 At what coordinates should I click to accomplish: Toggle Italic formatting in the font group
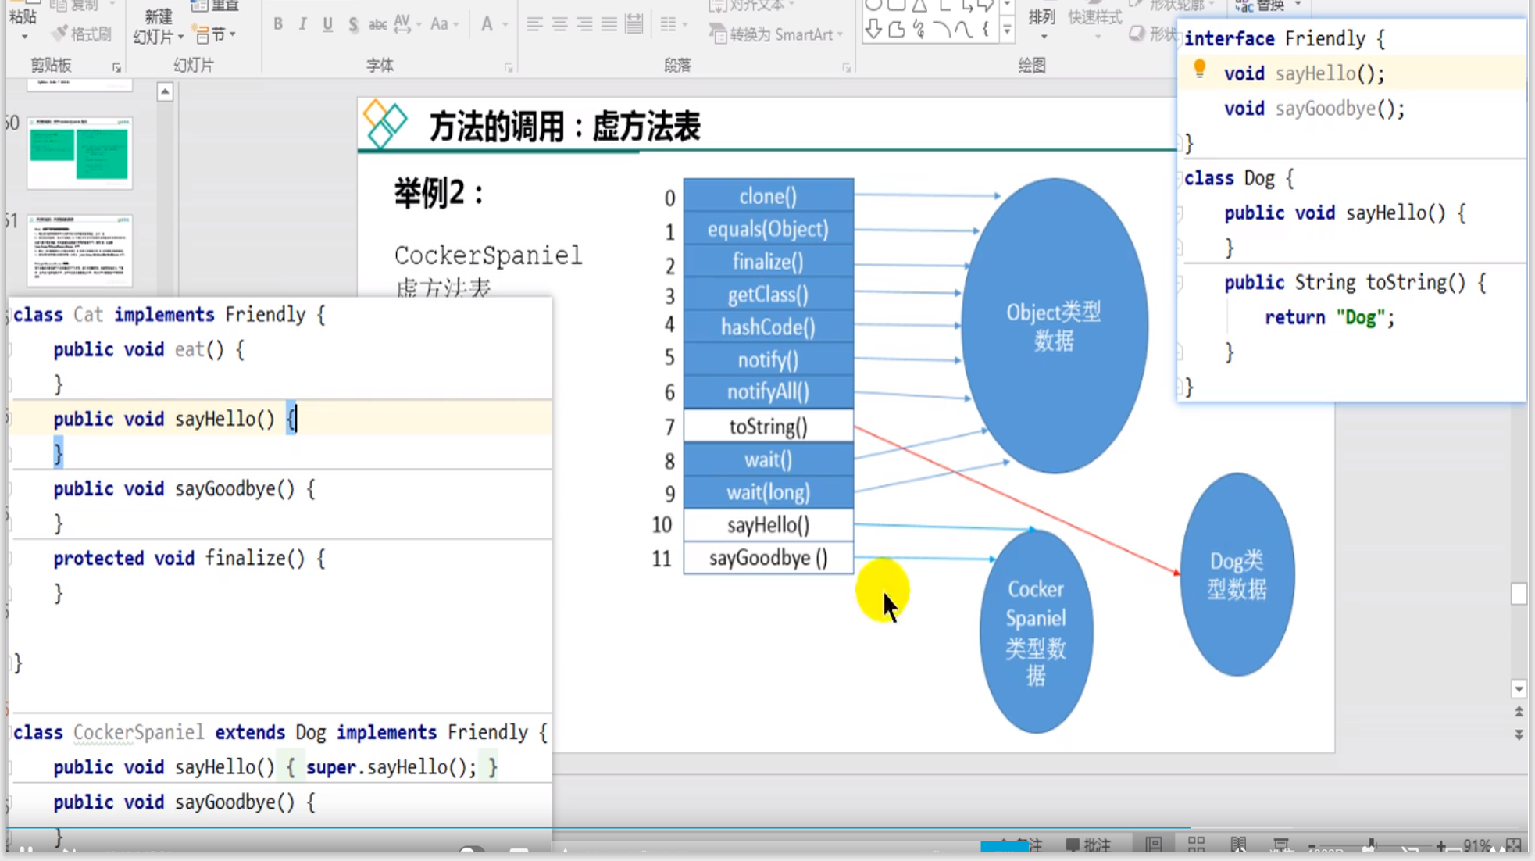pos(302,24)
